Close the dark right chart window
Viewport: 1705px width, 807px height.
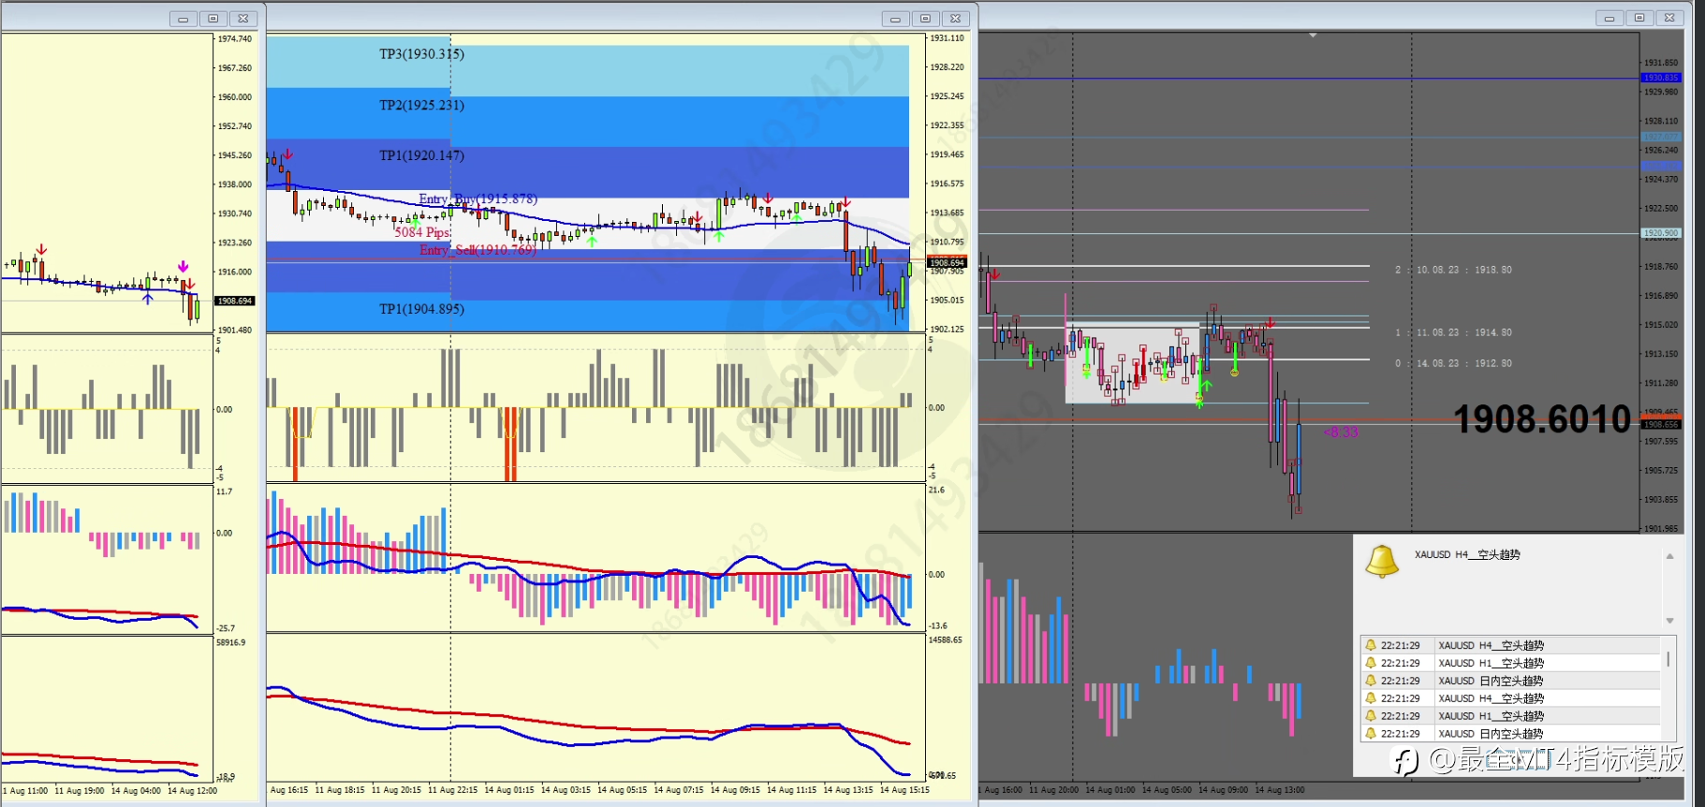(1669, 18)
